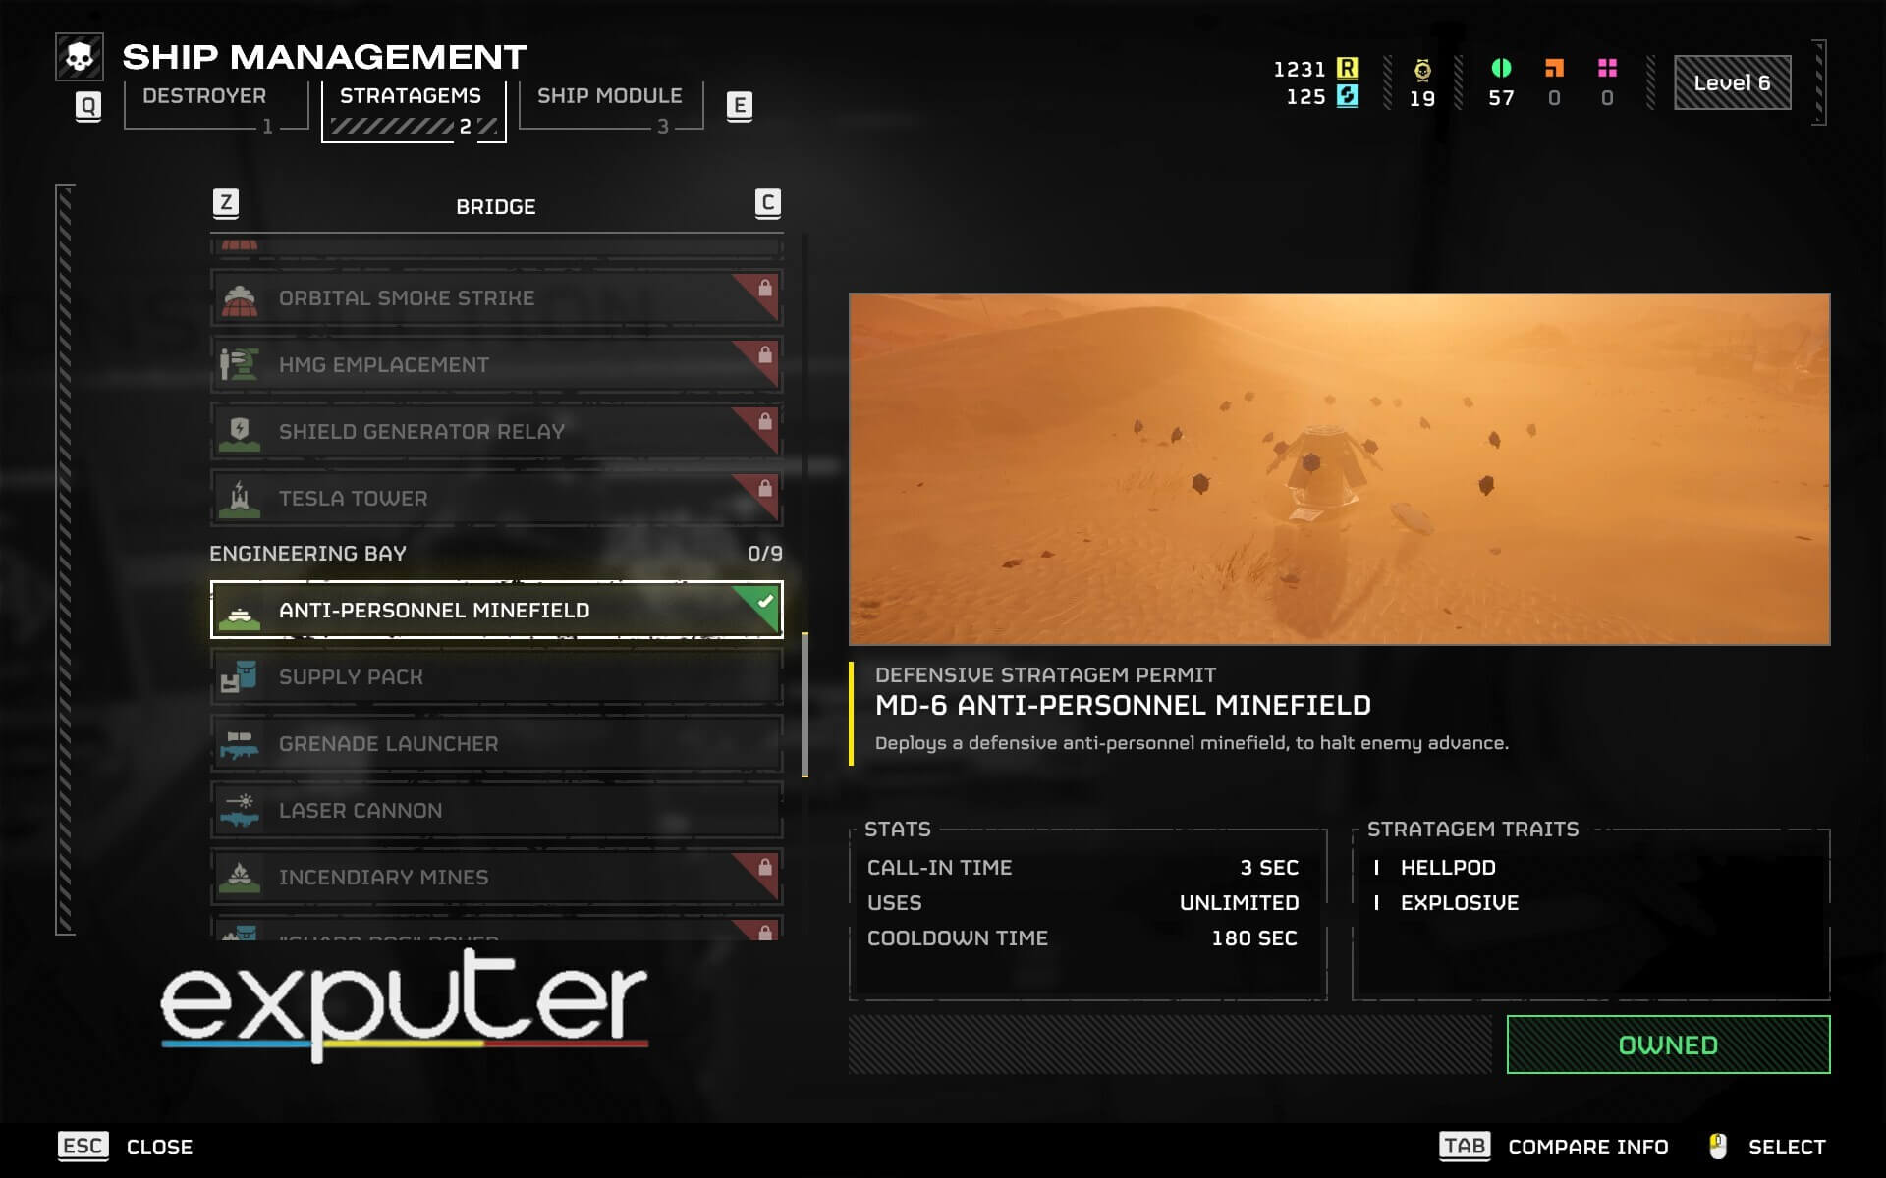
Task: Click the Incendiary Mines stratagem icon
Action: (240, 878)
